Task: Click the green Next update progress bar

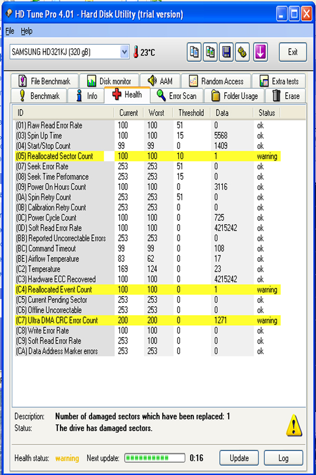Action: coord(155,458)
